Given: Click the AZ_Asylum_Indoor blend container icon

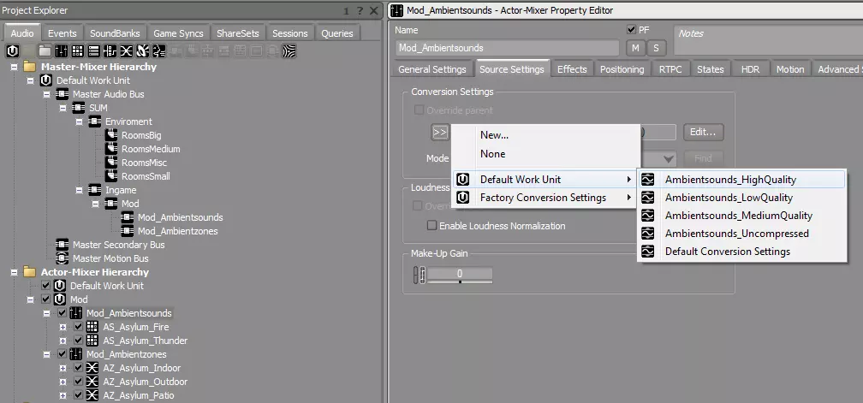Looking at the screenshot, I should pyautogui.click(x=93, y=368).
